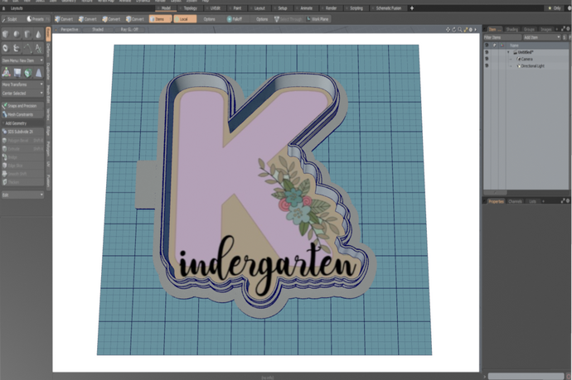Select the Directional Light tree item
The image size is (572, 380).
pos(532,65)
